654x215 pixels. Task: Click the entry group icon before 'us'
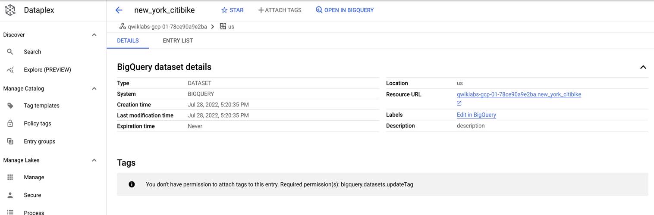[223, 26]
